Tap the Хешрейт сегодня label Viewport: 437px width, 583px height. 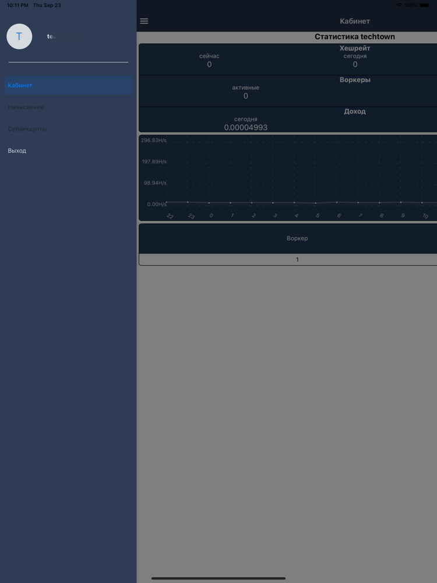pos(355,56)
